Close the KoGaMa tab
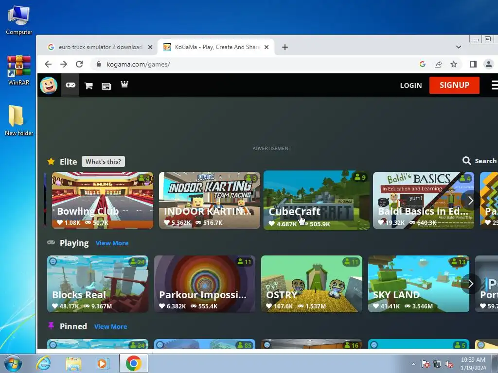This screenshot has height=373, width=498. (267, 47)
